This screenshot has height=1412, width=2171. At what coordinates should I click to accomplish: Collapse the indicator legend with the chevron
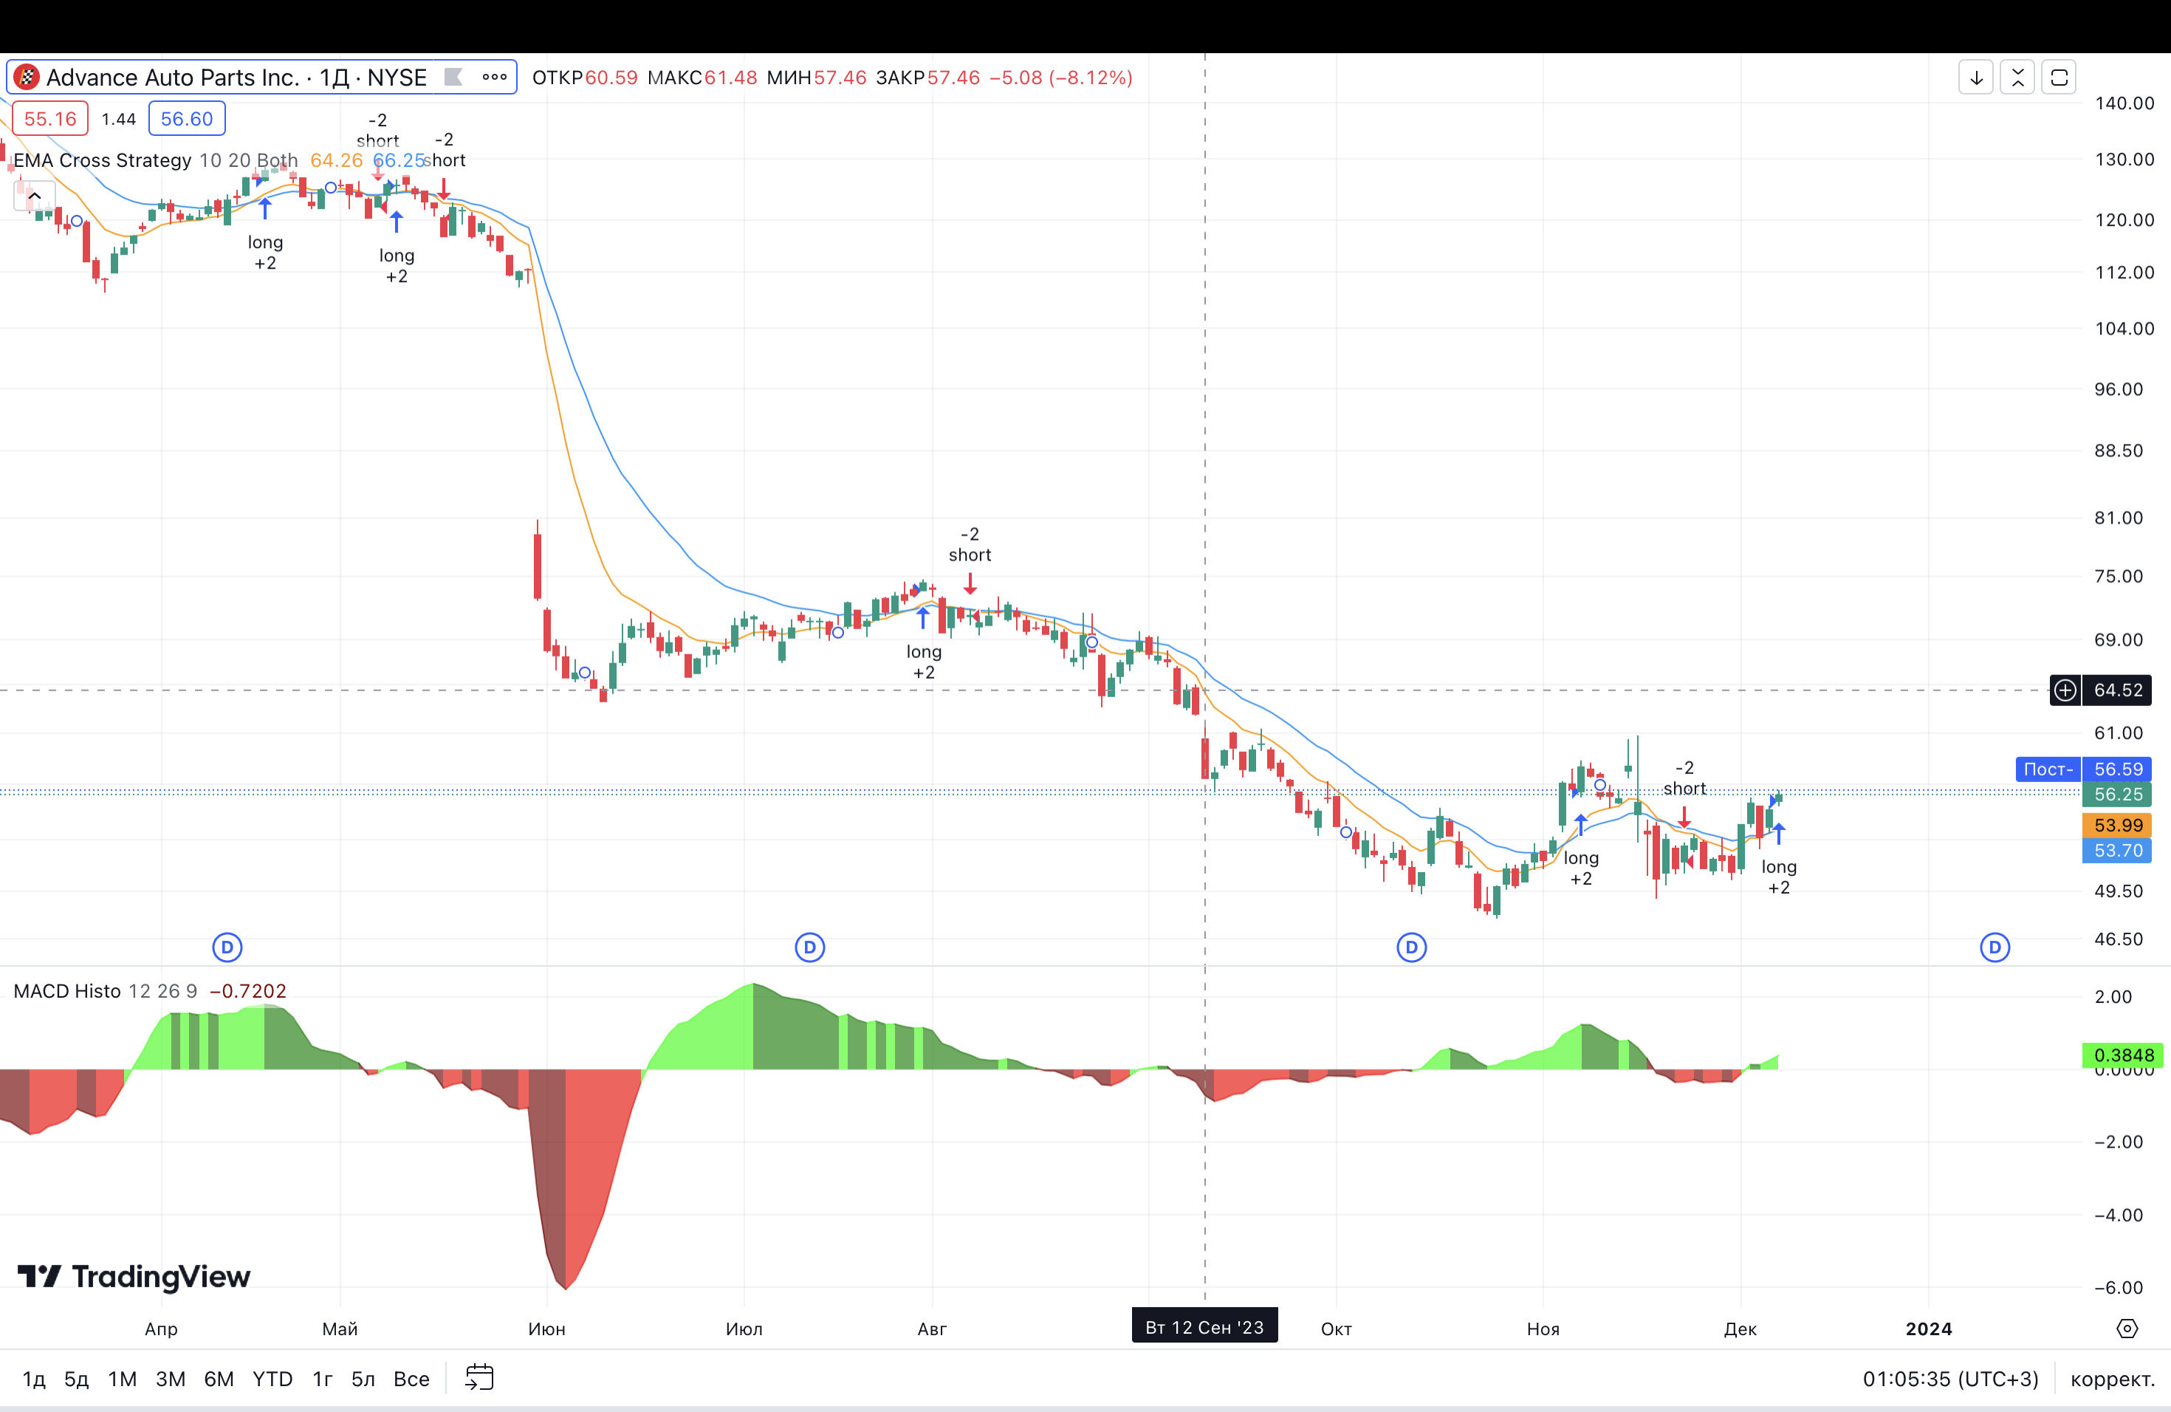click(35, 195)
